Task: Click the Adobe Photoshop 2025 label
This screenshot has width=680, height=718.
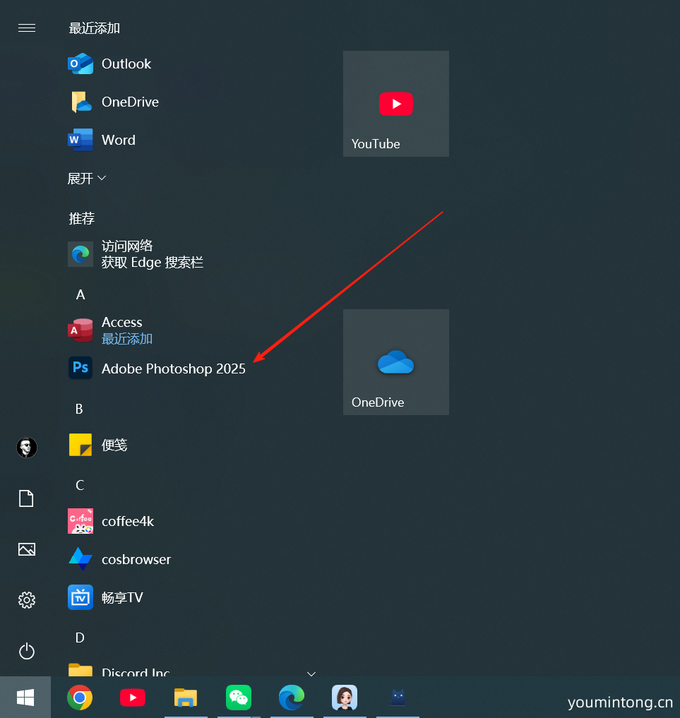Action: pos(174,369)
